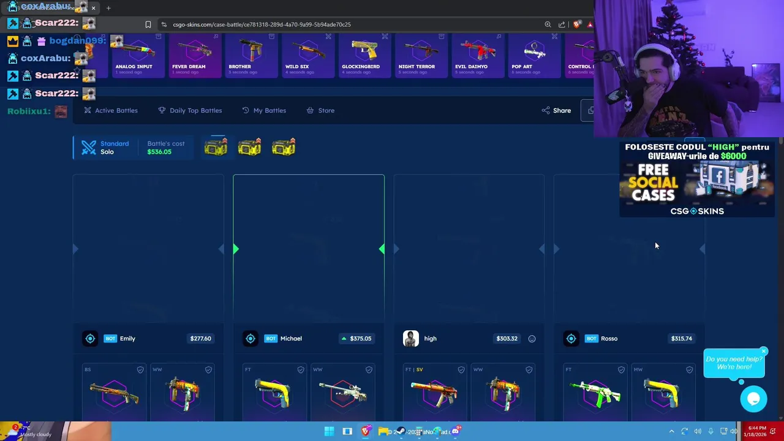Select the EVIL DAIMYO drop card
This screenshot has width=784, height=441.
coord(477,56)
